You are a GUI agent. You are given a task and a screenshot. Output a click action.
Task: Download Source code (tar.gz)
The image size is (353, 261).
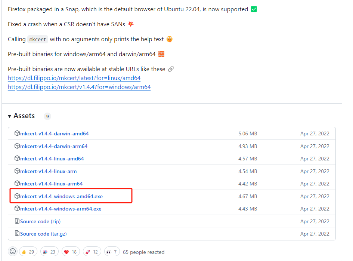click(43, 234)
